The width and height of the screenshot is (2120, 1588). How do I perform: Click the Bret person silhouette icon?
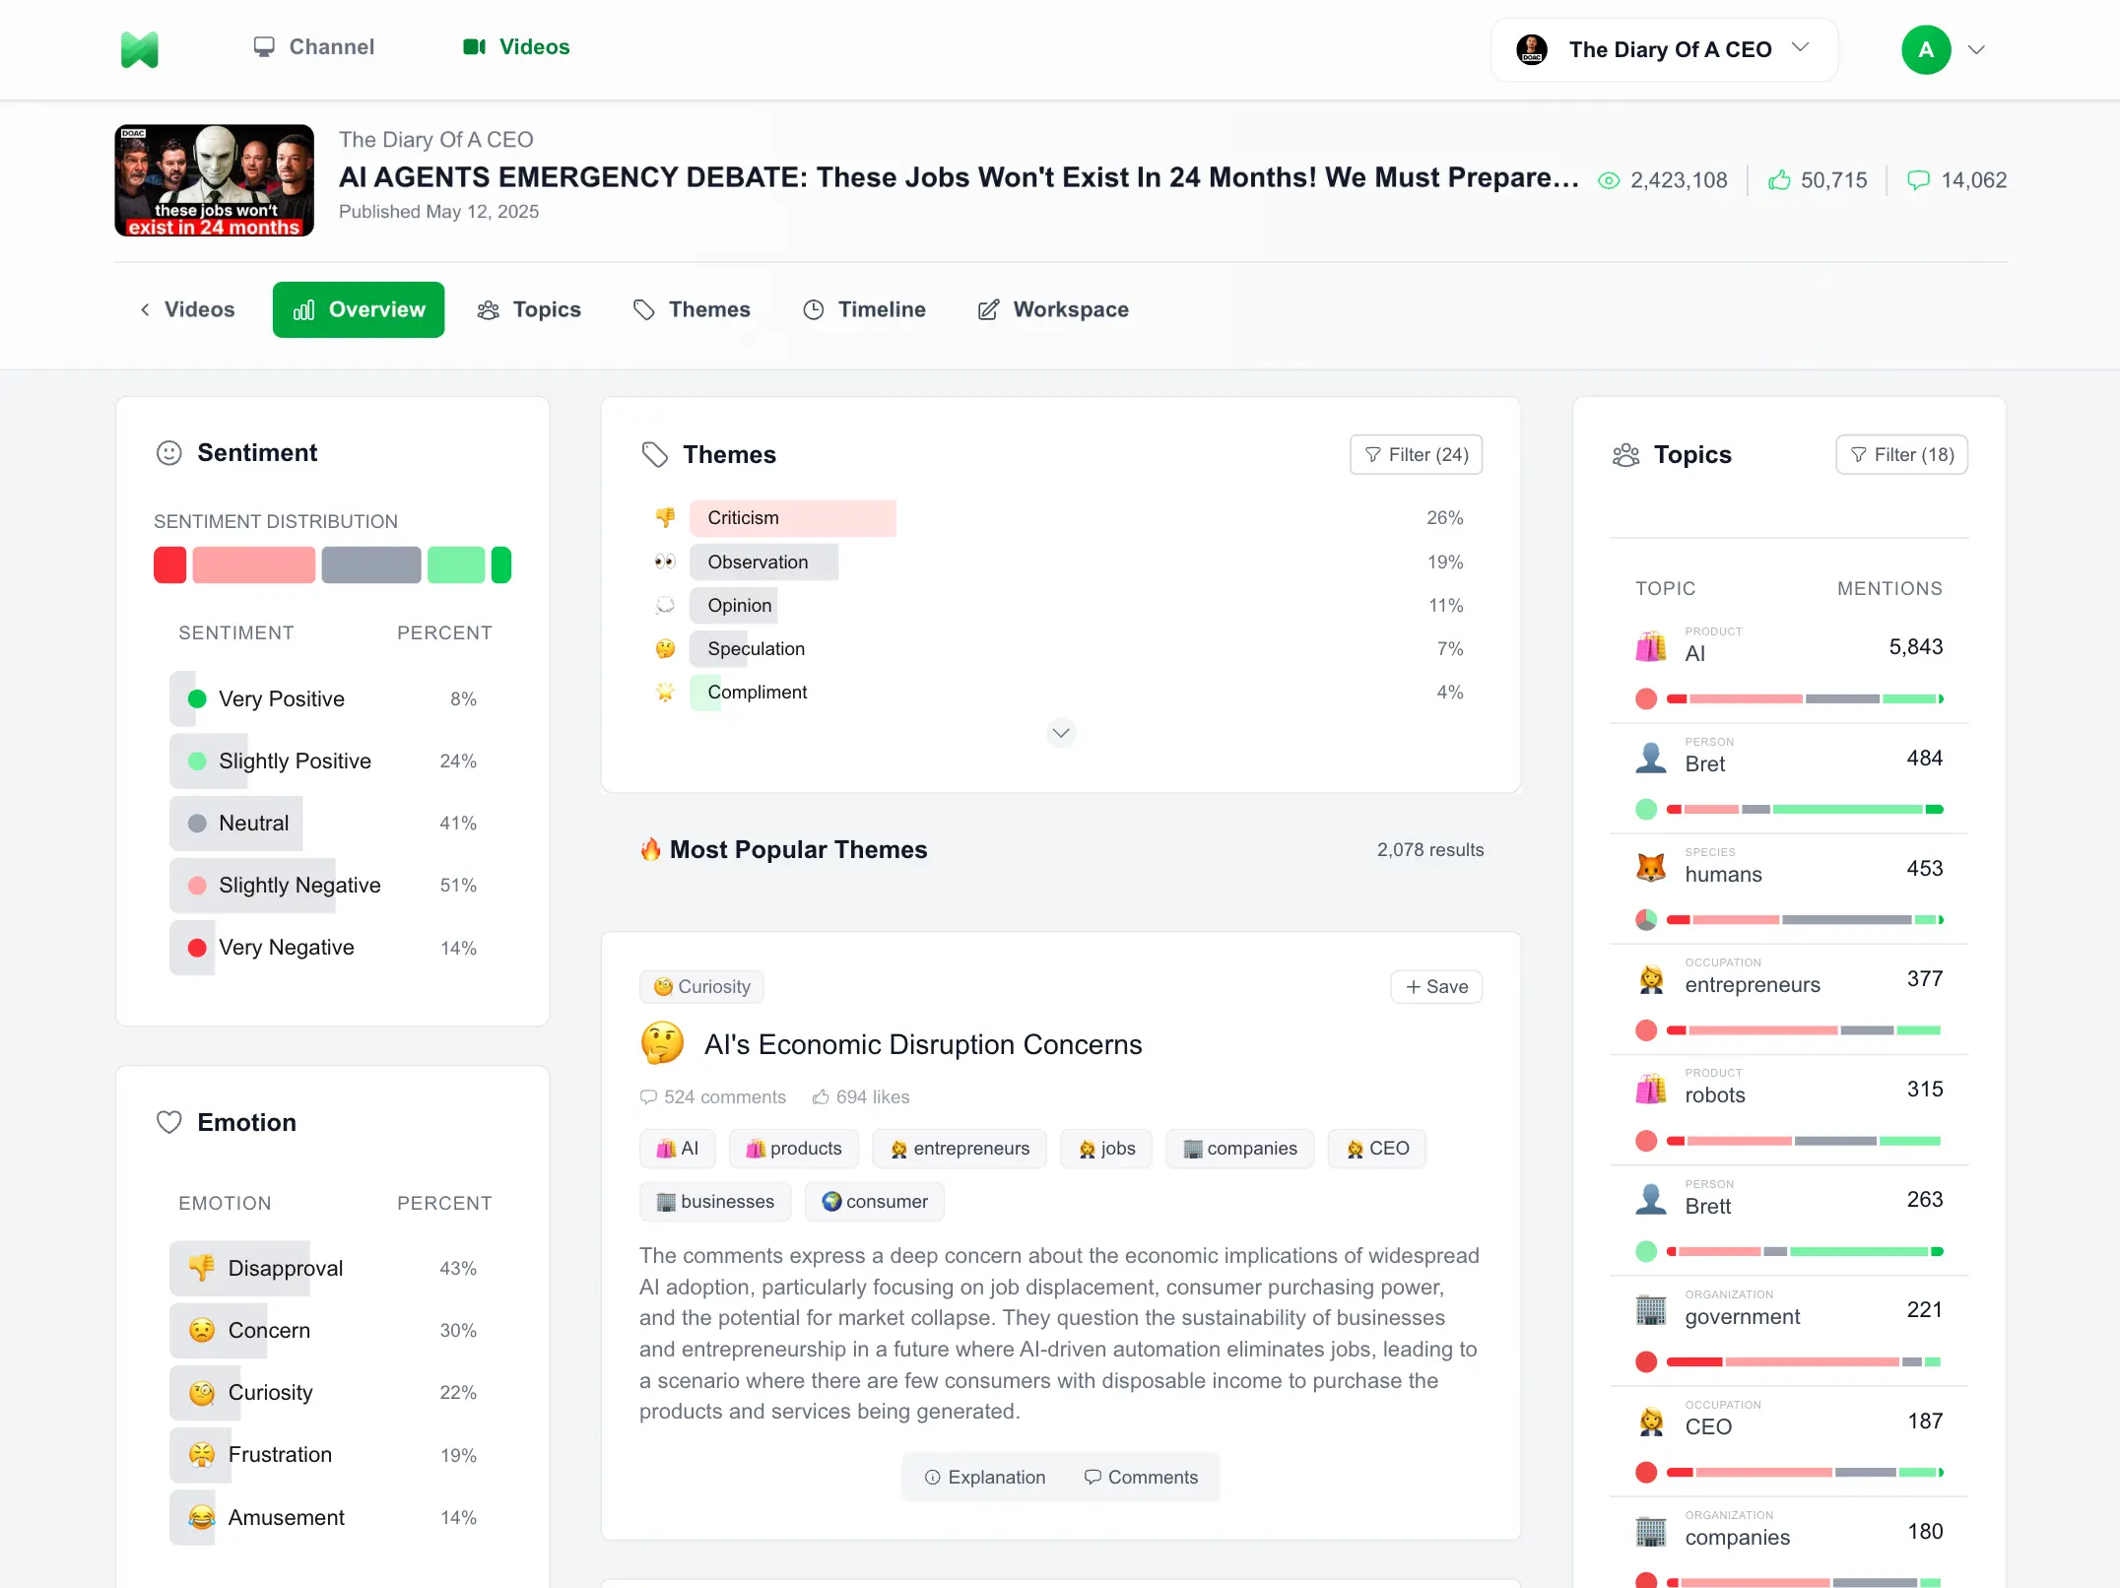[1651, 757]
